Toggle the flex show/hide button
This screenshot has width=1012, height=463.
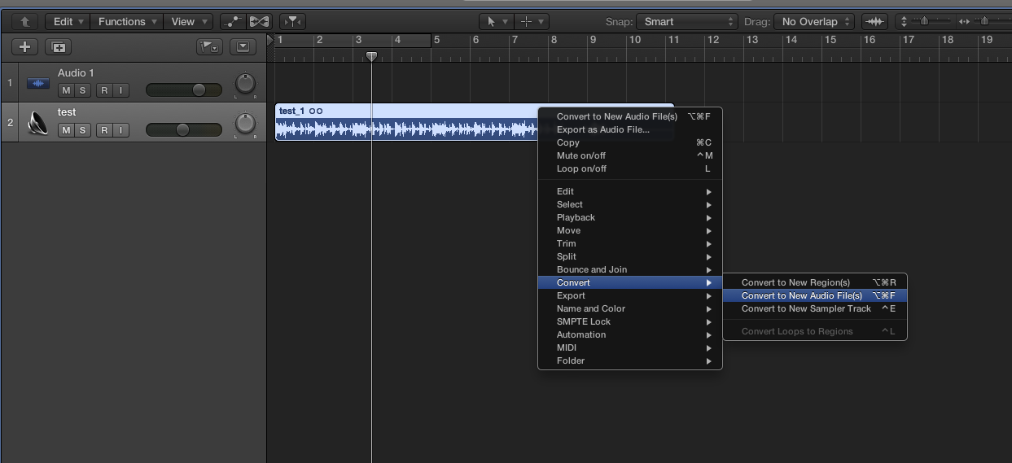[x=259, y=22]
